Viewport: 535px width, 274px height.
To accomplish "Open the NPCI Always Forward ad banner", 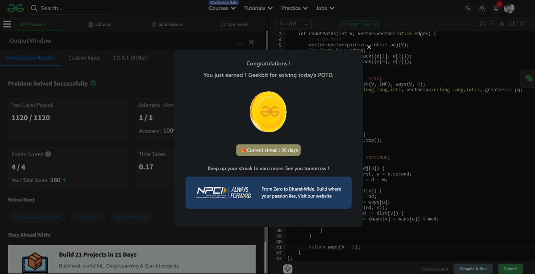I will (268, 193).
